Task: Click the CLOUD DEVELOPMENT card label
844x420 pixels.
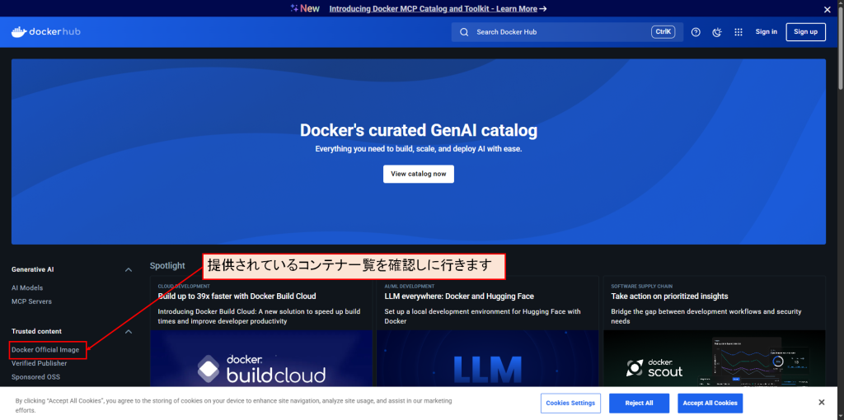Action: click(184, 287)
